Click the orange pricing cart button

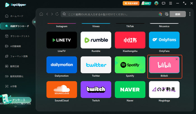pyautogui.click(x=131, y=3)
